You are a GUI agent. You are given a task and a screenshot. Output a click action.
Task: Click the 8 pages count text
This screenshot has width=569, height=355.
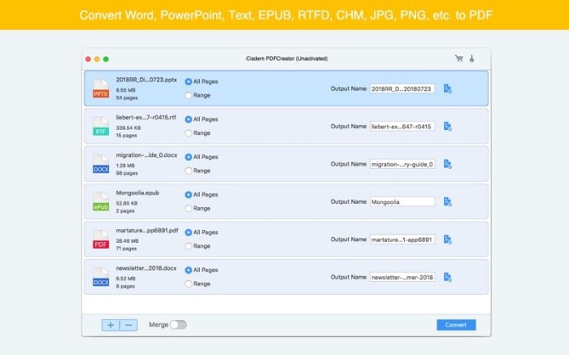pyautogui.click(x=125, y=287)
